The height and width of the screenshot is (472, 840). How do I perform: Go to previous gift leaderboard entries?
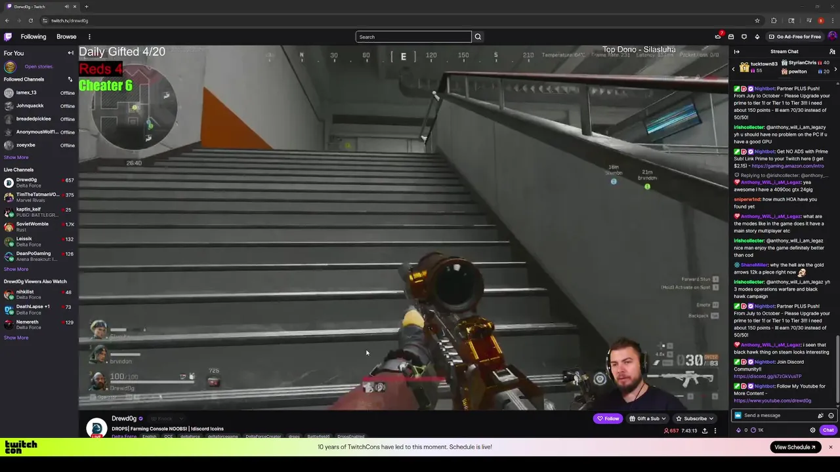click(x=734, y=68)
